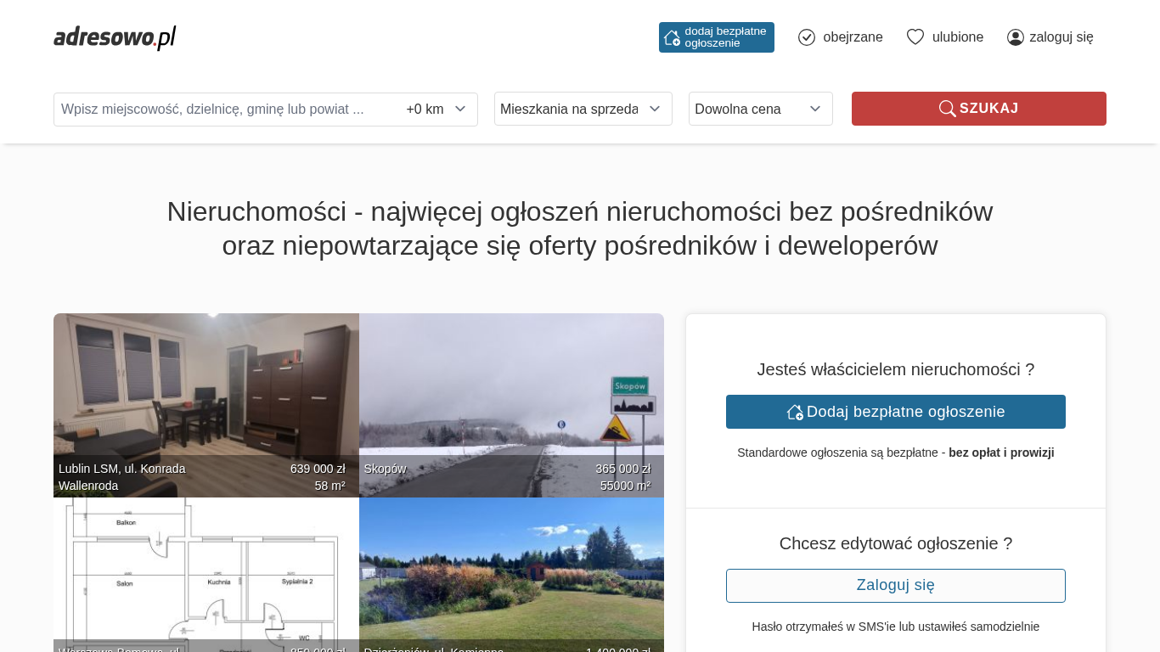Viewport: 1160px width, 652px height.
Task: Click the house icon in Dodaj bezpłatne ogłoszenie
Action: coord(795,412)
